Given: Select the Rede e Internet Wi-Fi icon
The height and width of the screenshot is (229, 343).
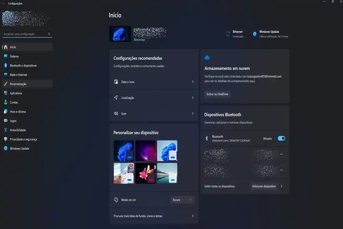Looking at the screenshot, I should (x=5, y=75).
